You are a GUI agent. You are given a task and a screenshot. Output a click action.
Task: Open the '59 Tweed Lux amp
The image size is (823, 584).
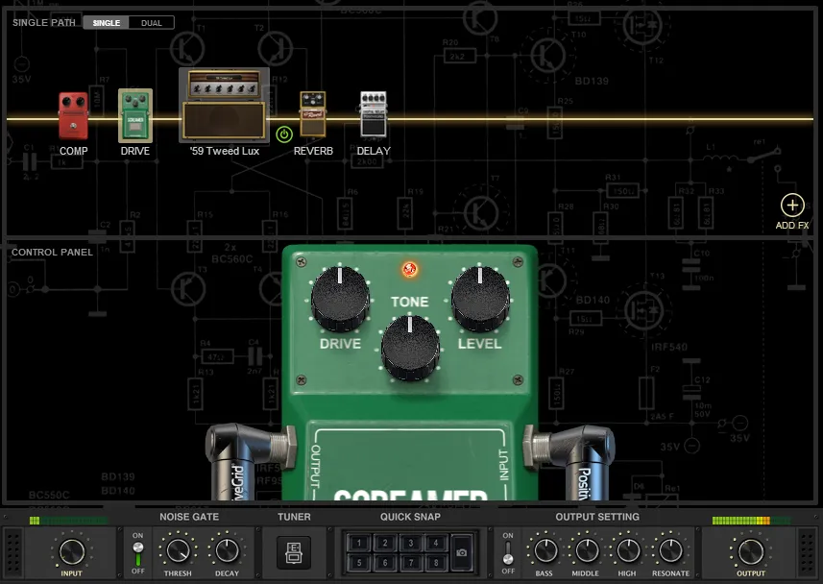click(224, 105)
